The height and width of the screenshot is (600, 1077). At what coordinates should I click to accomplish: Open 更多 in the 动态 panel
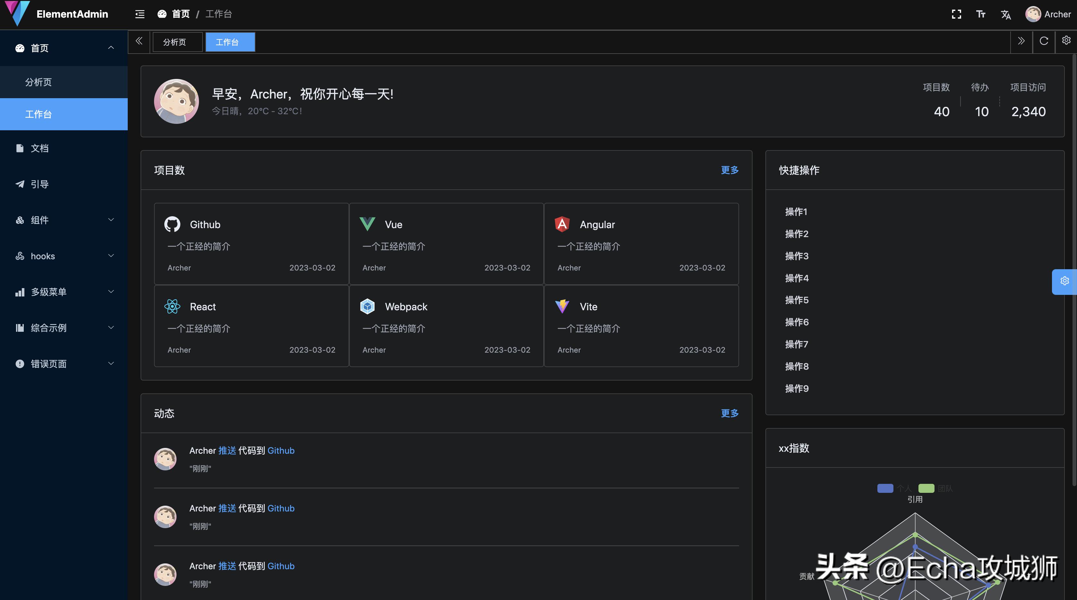point(729,413)
